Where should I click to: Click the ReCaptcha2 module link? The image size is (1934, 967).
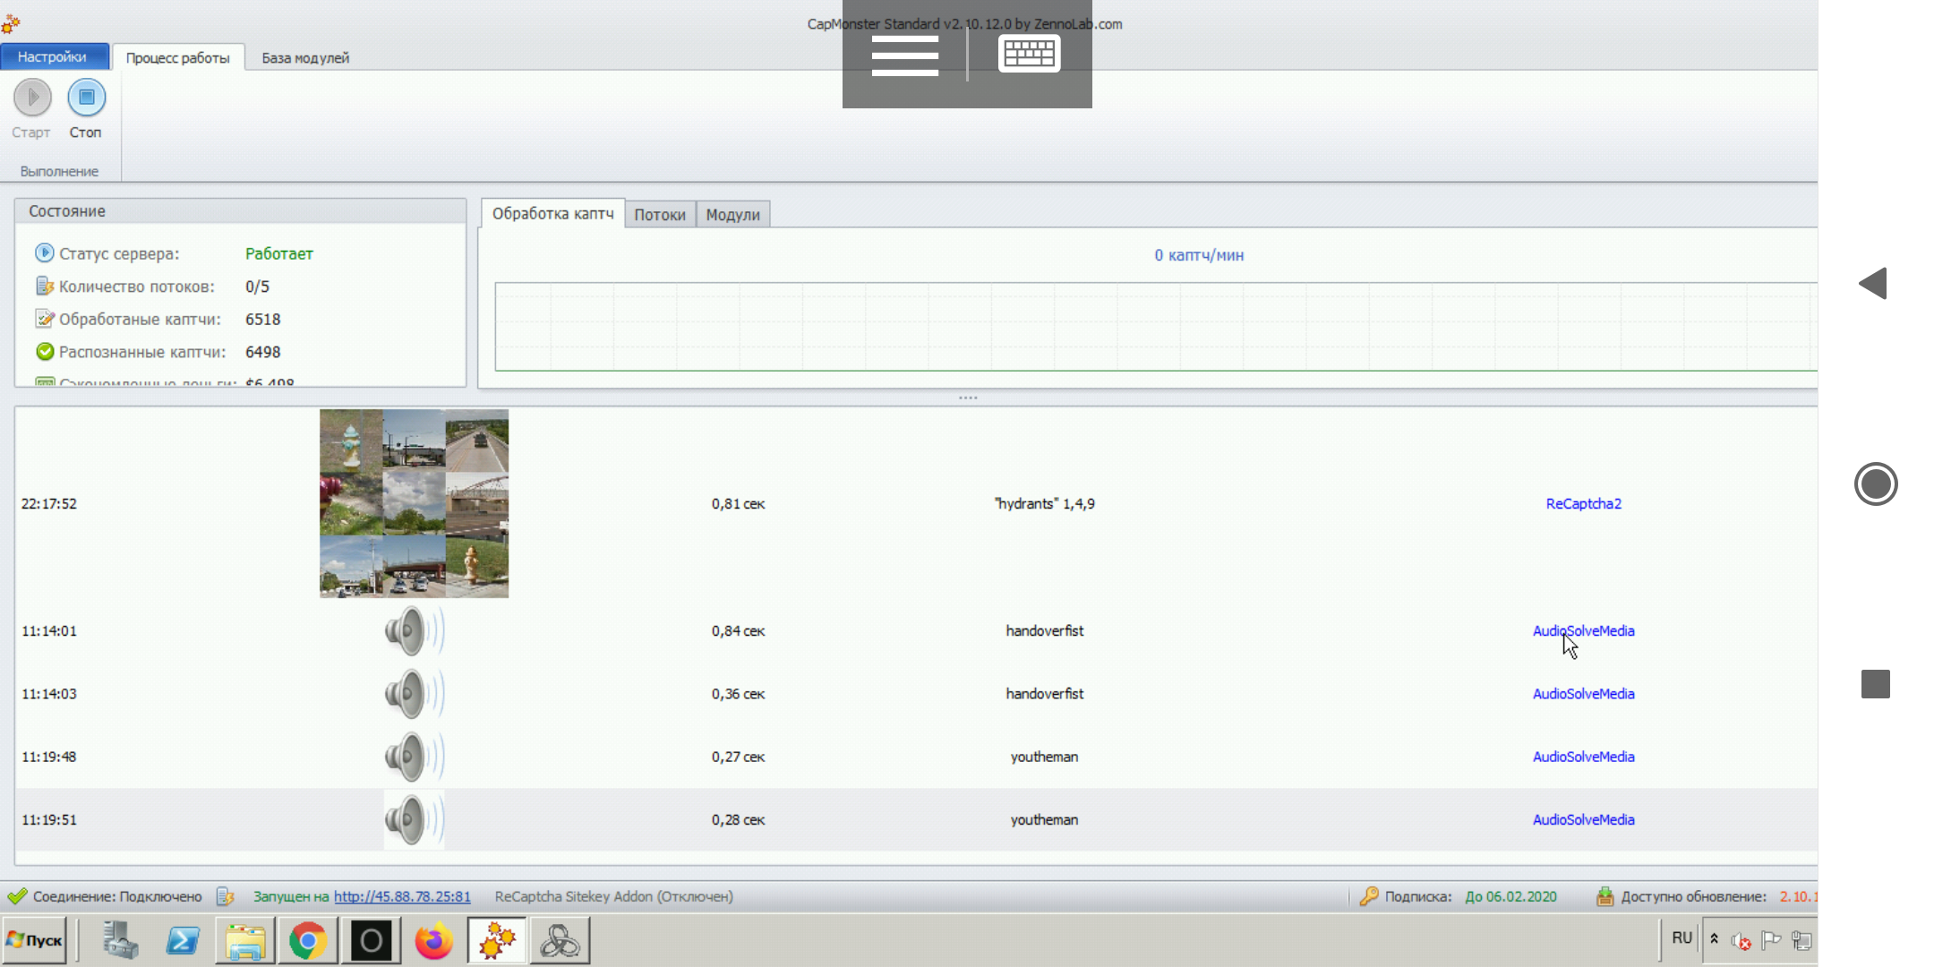pos(1583,504)
